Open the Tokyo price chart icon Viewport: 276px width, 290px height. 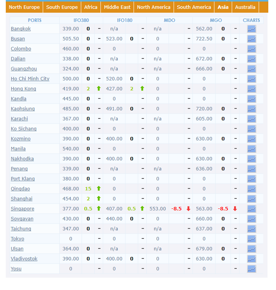252,239
